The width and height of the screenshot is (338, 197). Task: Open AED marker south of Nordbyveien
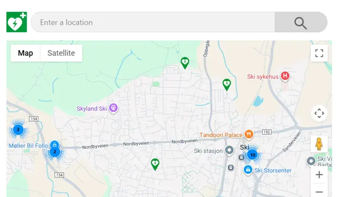tap(155, 164)
